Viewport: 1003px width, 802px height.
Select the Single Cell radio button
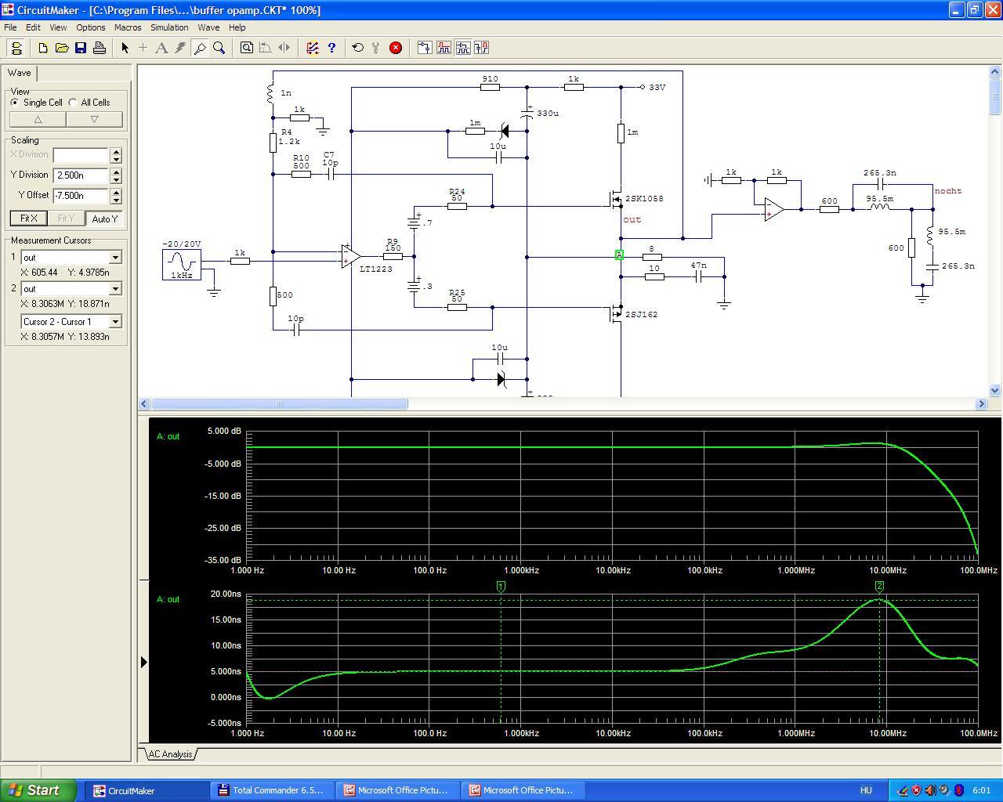click(x=15, y=103)
